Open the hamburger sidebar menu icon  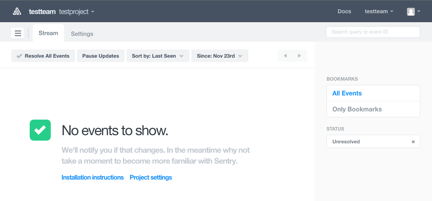[18, 33]
